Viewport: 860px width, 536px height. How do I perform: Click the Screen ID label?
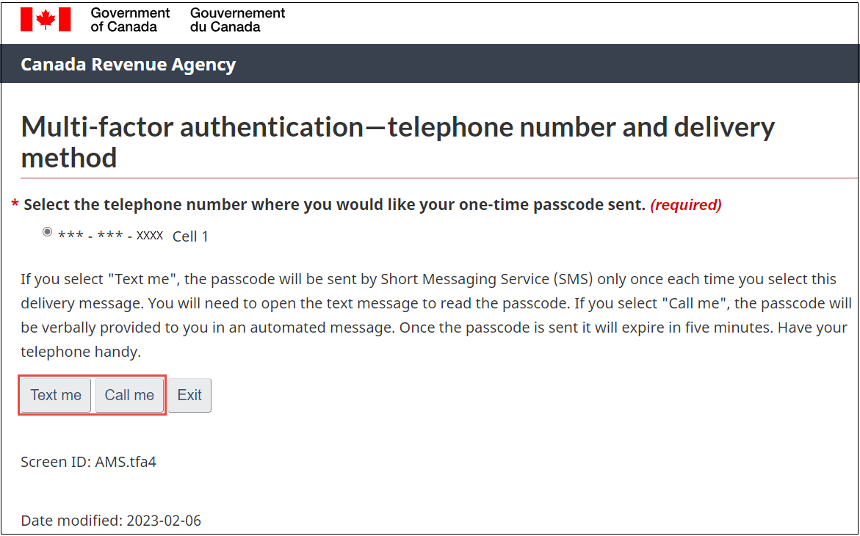[x=56, y=462]
